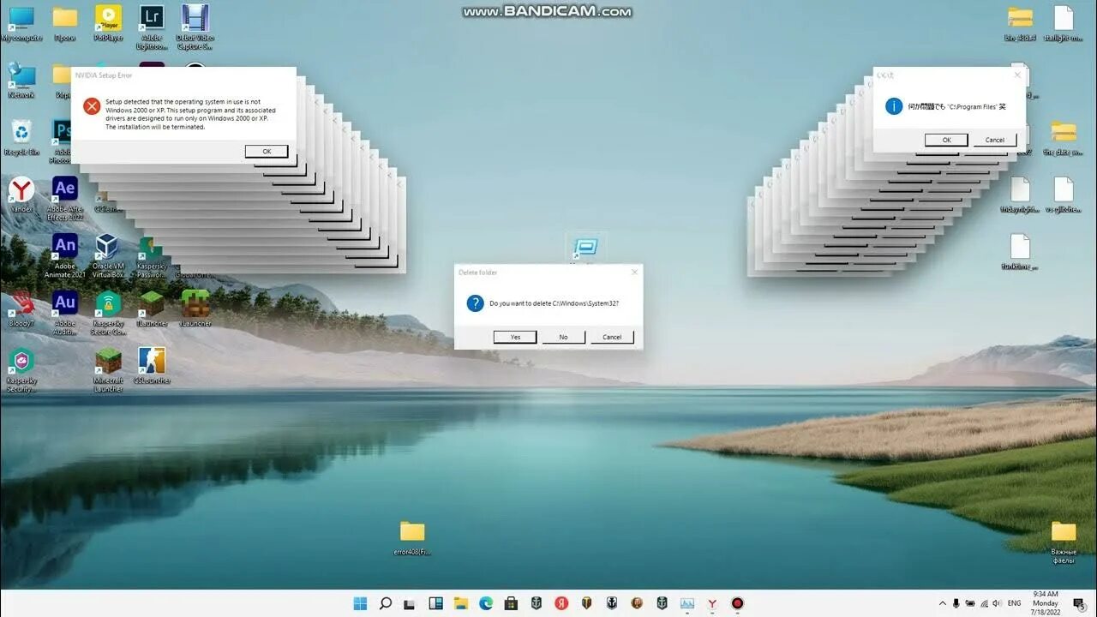
Task: Open the starlight file on desktop
Action: (x=1064, y=23)
